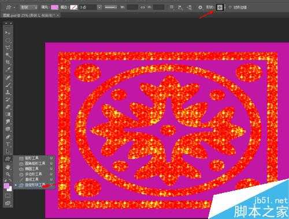Viewport: 289px width, 219px height.
Task: Open the custom shape picker dropdown
Action: [x=220, y=8]
